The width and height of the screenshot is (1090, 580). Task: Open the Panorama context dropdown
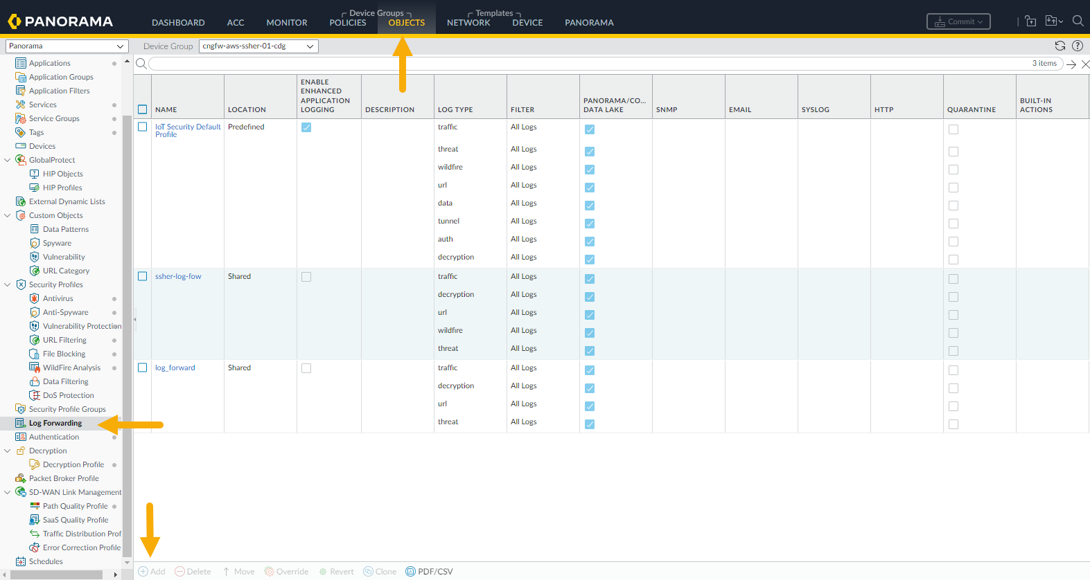67,46
